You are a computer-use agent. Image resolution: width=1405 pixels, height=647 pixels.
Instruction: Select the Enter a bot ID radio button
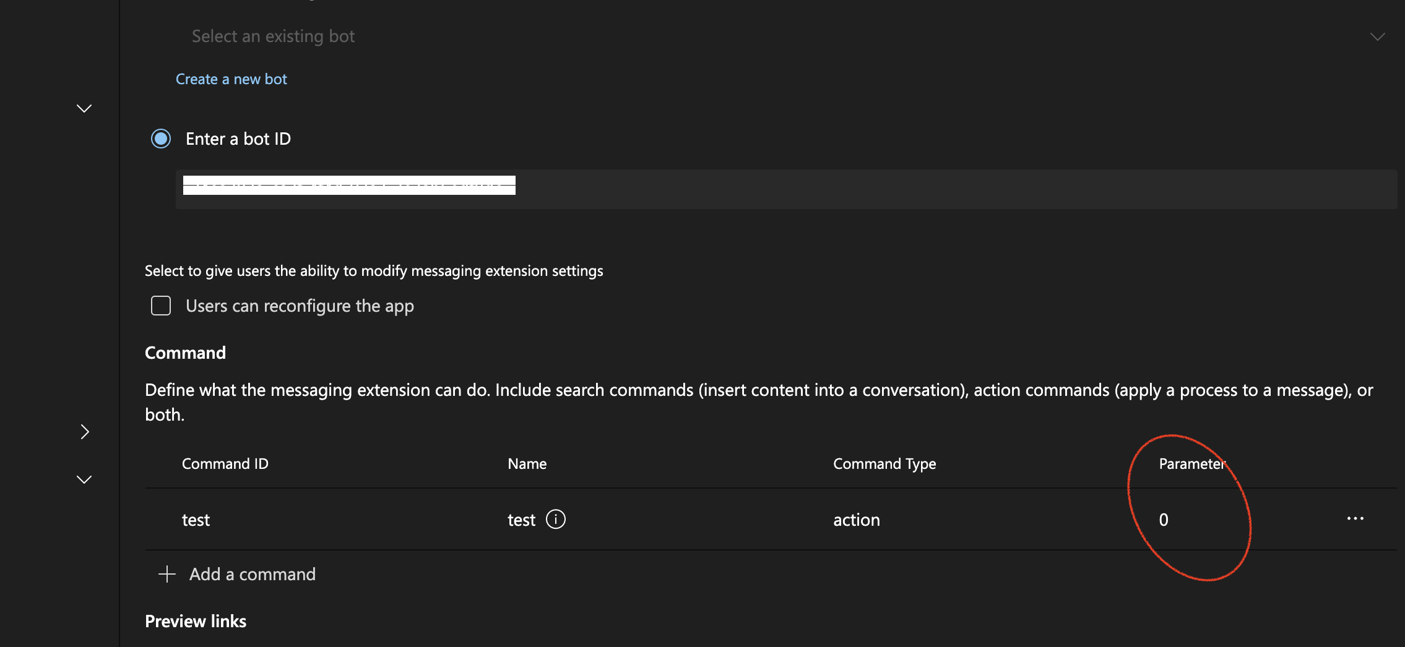(161, 139)
